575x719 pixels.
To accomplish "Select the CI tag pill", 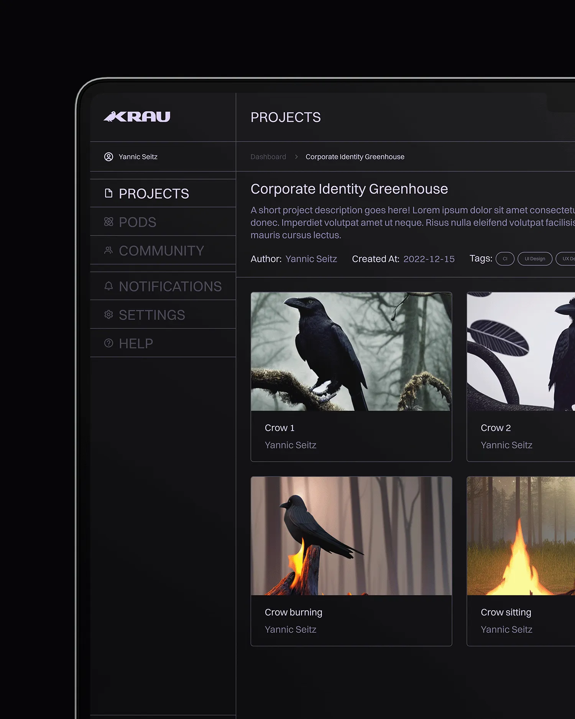I will pyautogui.click(x=504, y=259).
